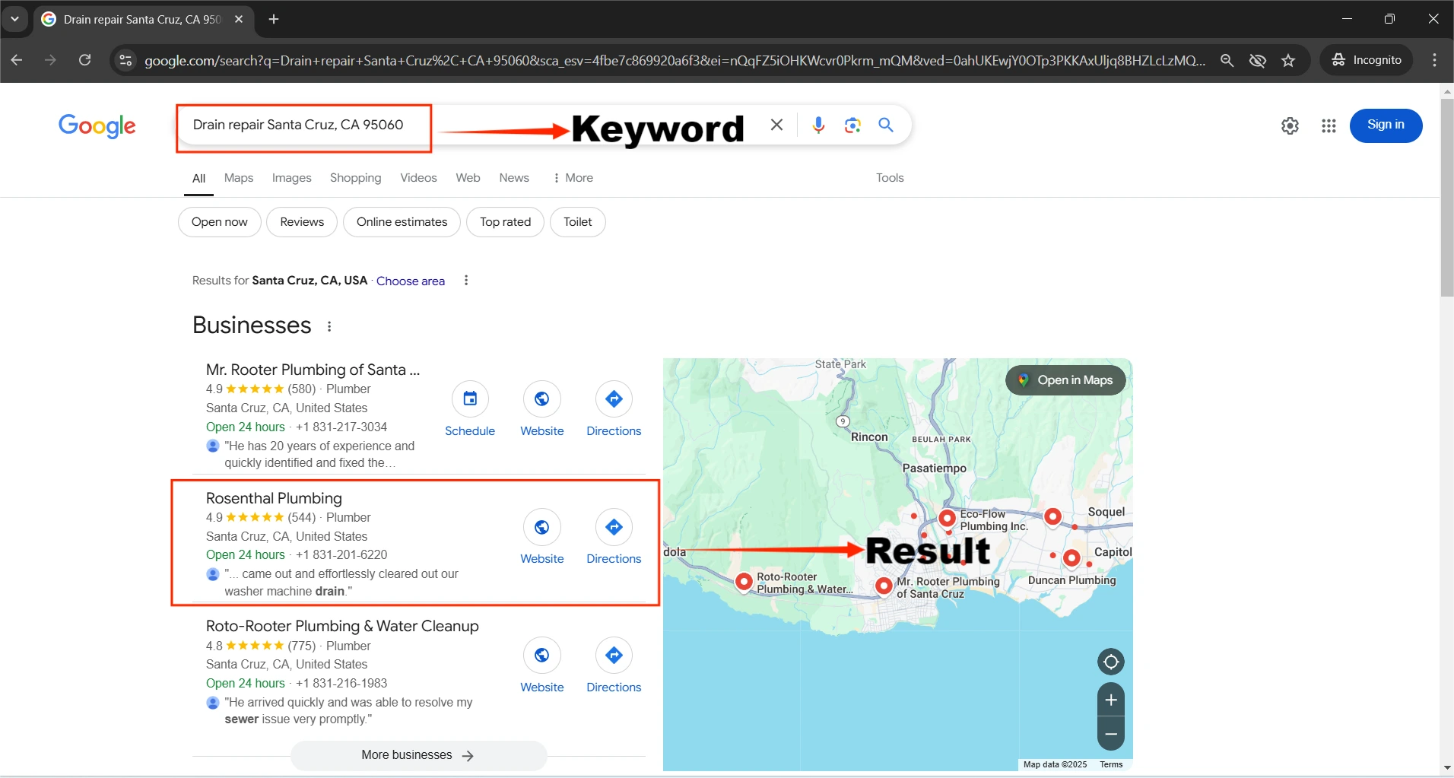Go back to the previous page
The image size is (1454, 778).
point(17,60)
